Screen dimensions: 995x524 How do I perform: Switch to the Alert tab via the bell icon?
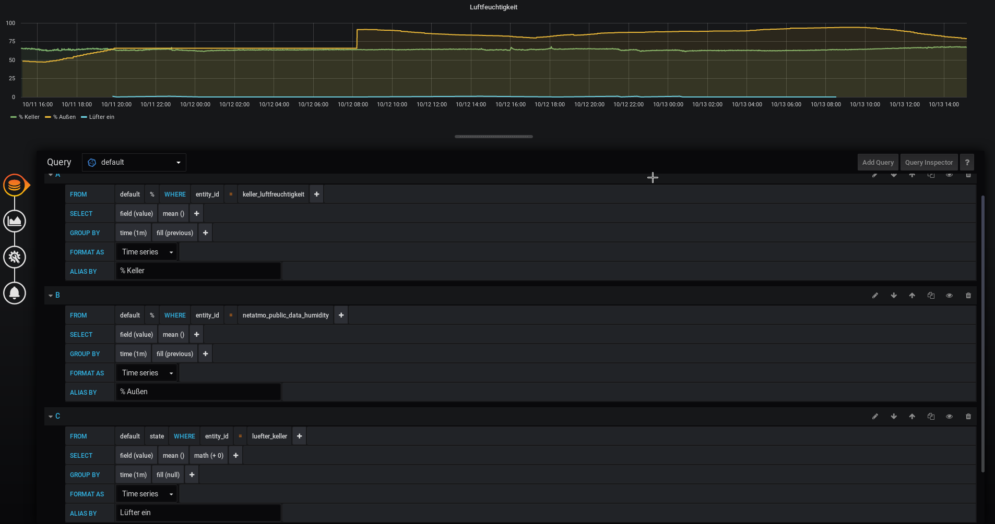click(x=14, y=293)
